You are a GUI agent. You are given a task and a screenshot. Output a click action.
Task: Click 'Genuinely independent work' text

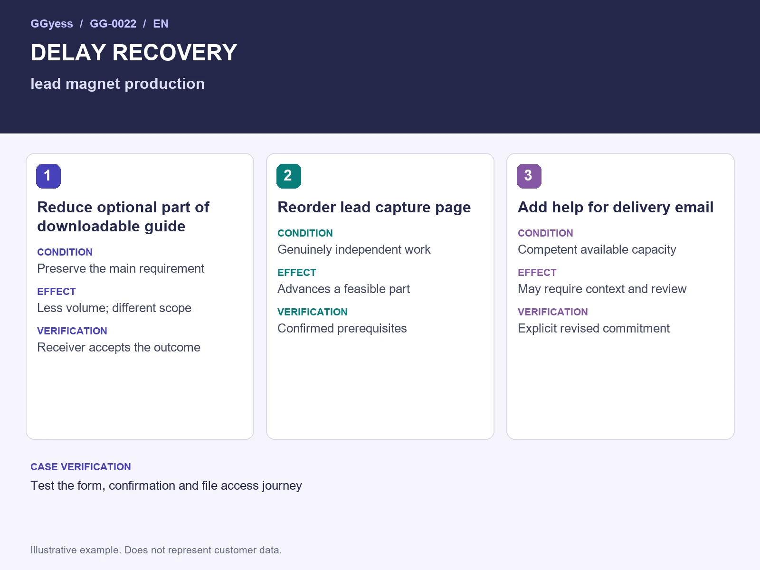[x=354, y=249]
